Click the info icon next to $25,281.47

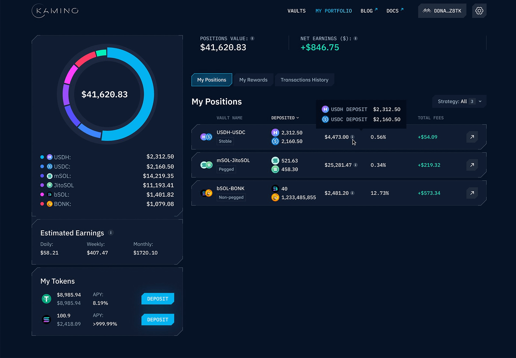[356, 165]
